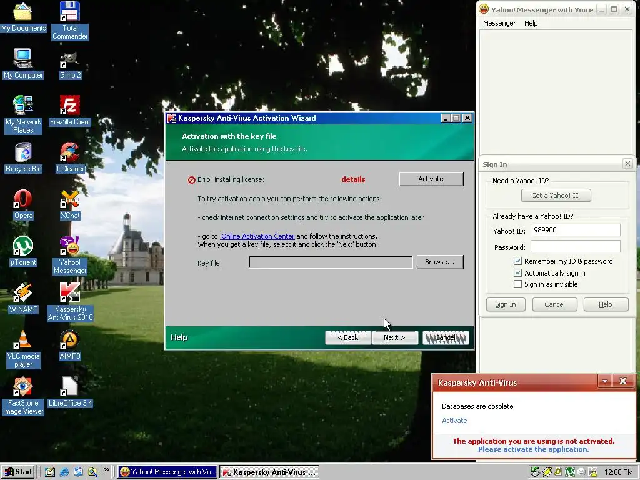Image resolution: width=640 pixels, height=480 pixels.
Task: Click Browse... to select a key file
Action: point(439,262)
